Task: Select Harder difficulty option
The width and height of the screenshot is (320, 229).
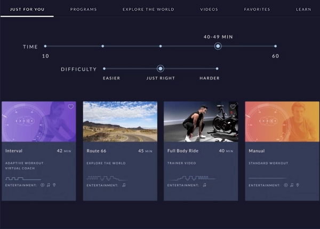Action: (x=217, y=69)
